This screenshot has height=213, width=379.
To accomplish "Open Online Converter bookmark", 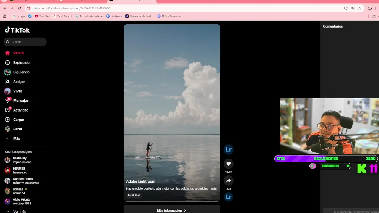I will coord(171,16).
